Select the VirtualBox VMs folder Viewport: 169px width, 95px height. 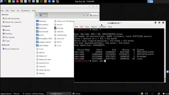[44, 39]
